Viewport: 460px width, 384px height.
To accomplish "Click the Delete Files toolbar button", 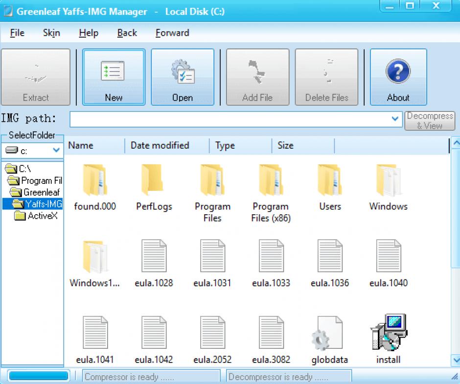I will point(326,77).
